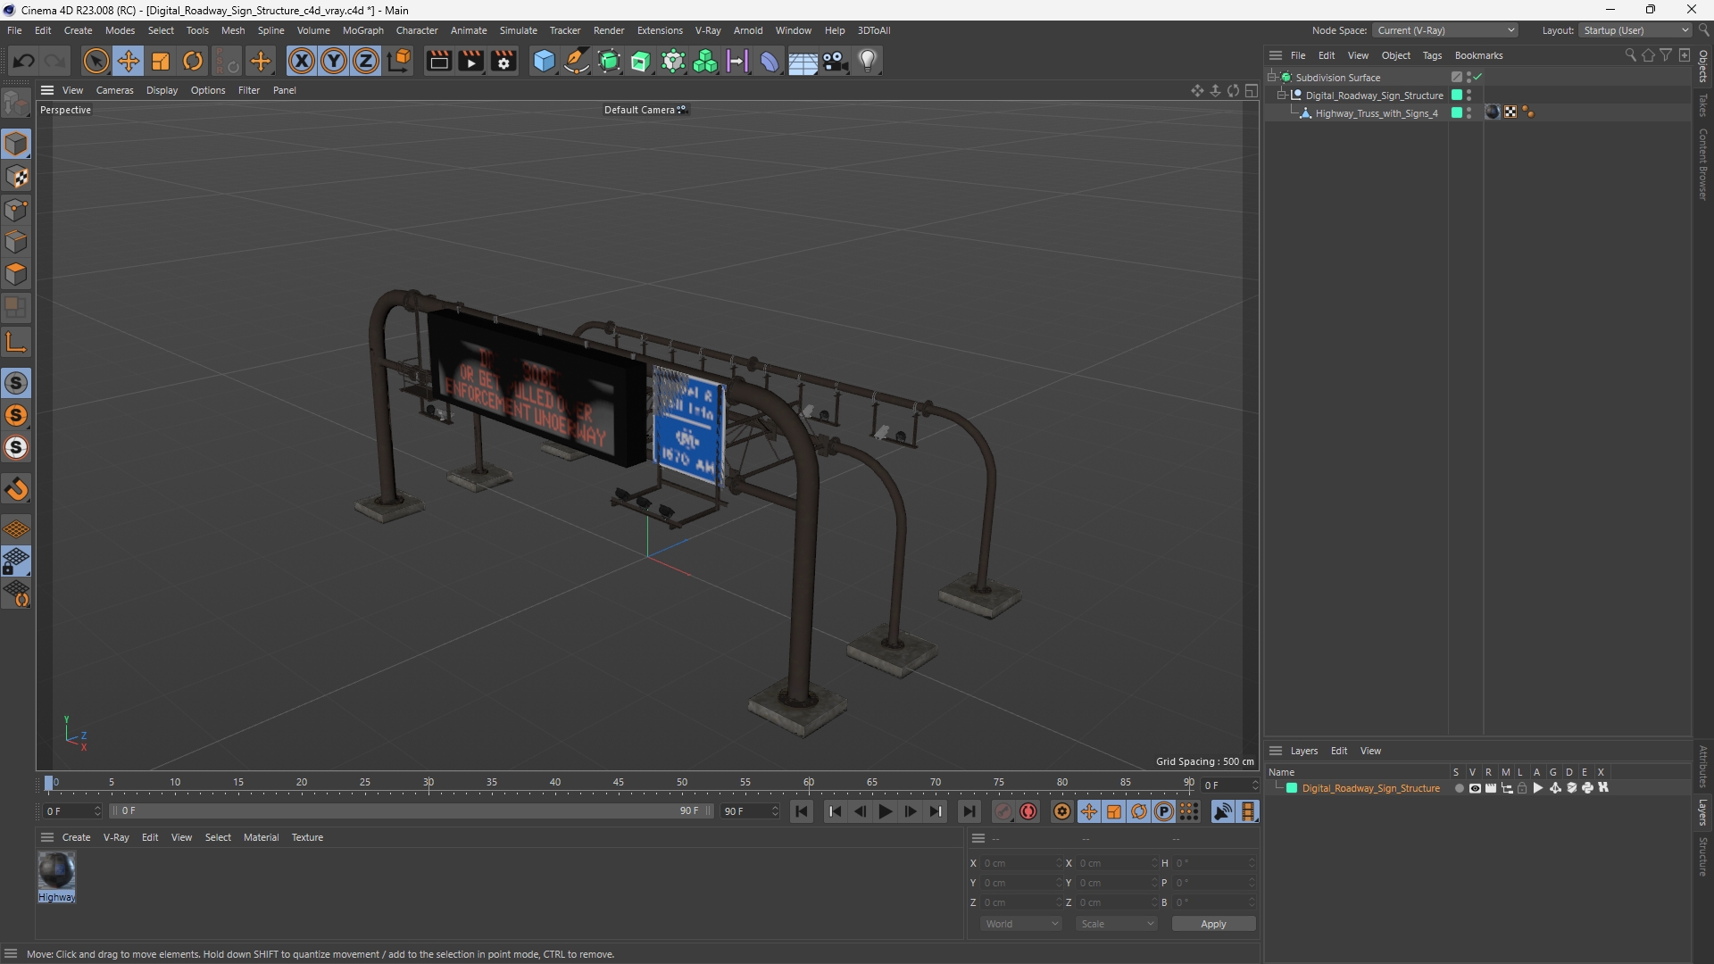Toggle X axis lock

coord(302,61)
